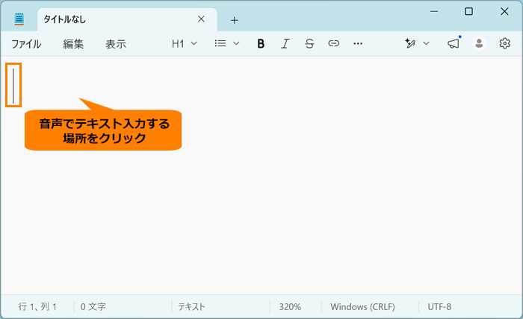Open Notepad settings gear
The width and height of the screenshot is (523, 319).
[x=504, y=43]
